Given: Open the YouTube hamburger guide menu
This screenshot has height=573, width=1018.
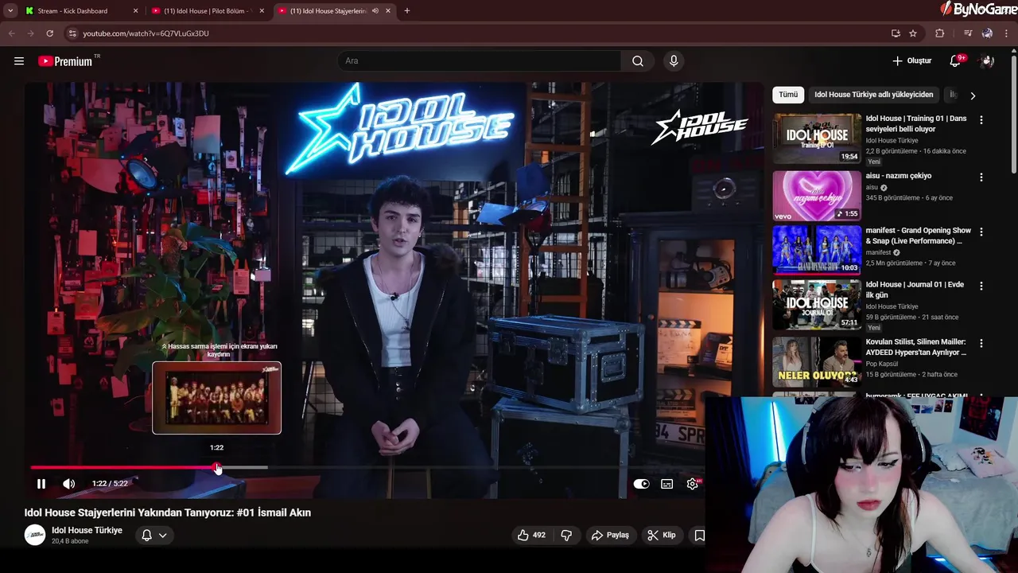Looking at the screenshot, I should [x=19, y=61].
